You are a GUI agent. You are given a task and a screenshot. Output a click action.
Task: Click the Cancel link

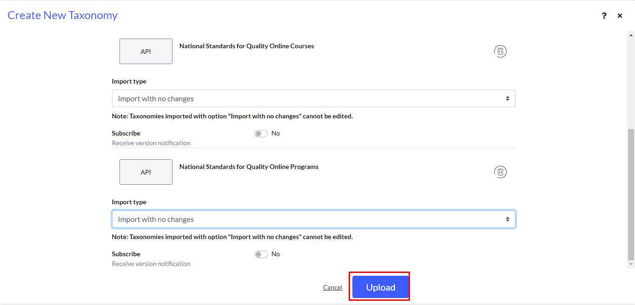332,287
